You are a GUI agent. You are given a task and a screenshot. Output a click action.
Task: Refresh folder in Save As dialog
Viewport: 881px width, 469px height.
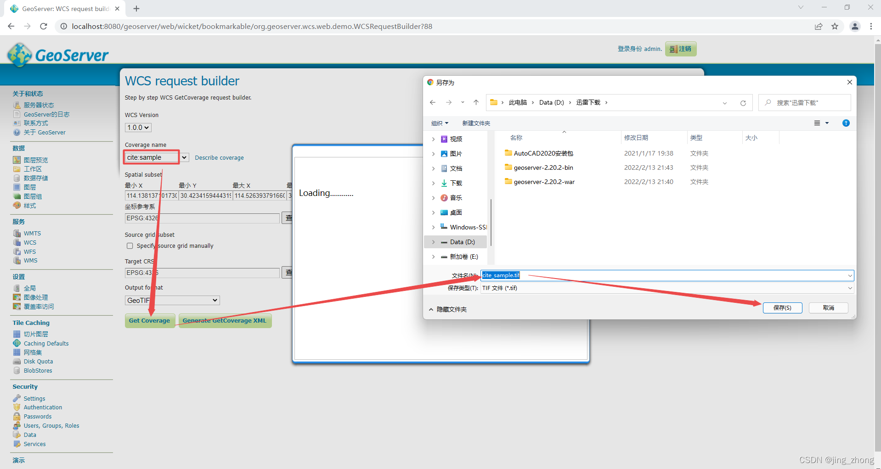pos(743,103)
